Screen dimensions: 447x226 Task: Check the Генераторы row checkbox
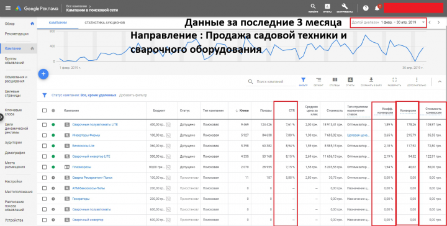44,199
